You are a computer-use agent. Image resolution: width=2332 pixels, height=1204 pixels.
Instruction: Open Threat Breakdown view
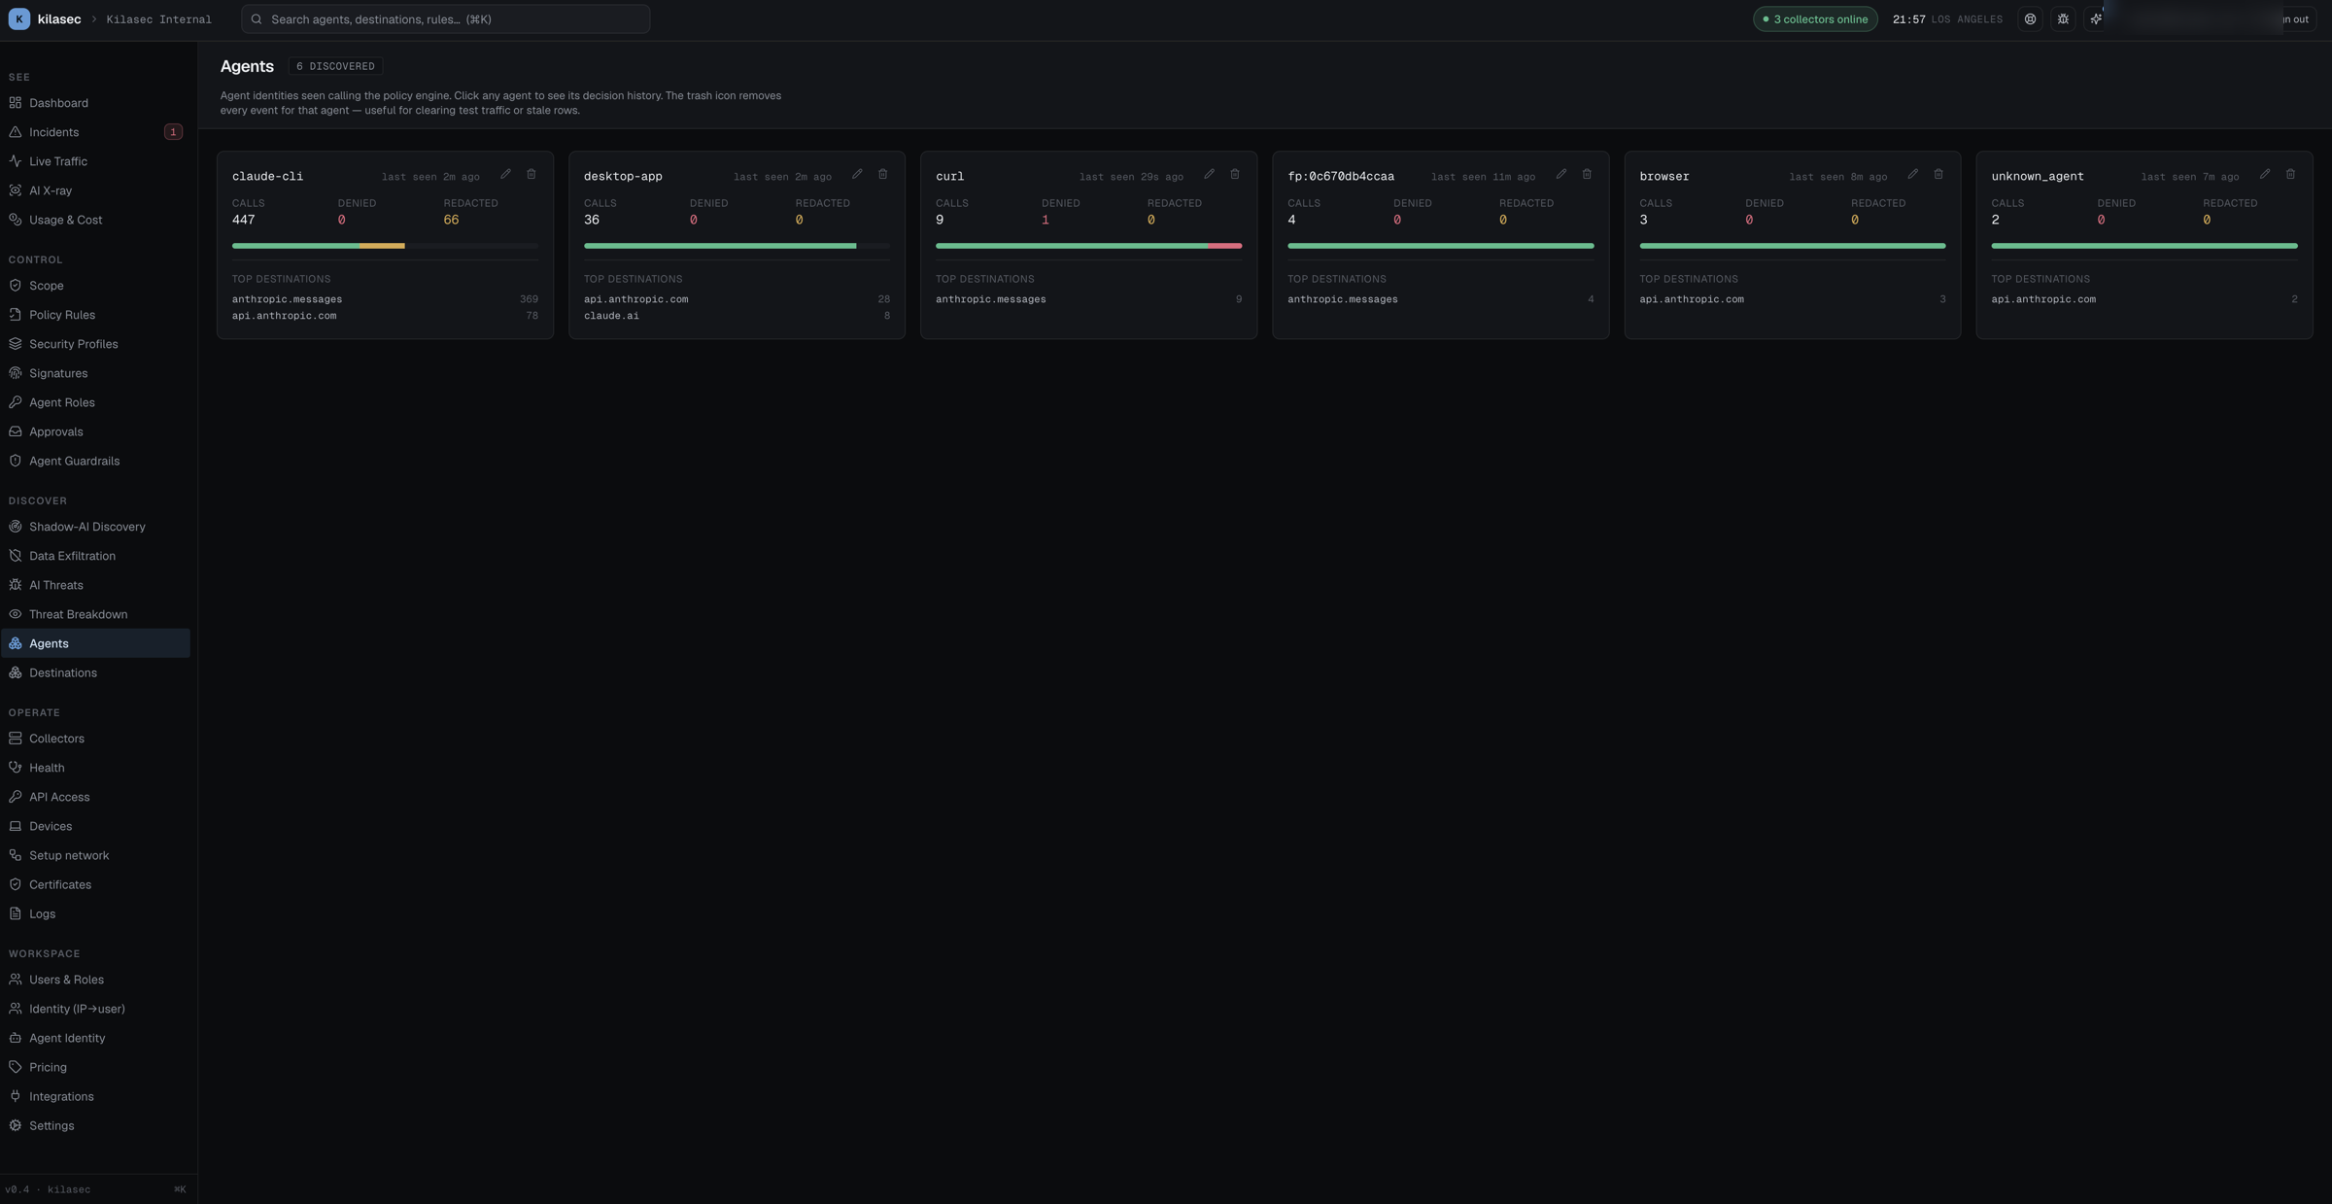click(95, 614)
